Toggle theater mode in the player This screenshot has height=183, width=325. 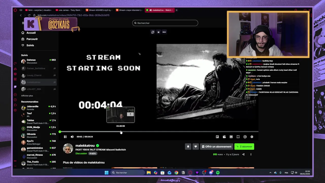[231, 137]
